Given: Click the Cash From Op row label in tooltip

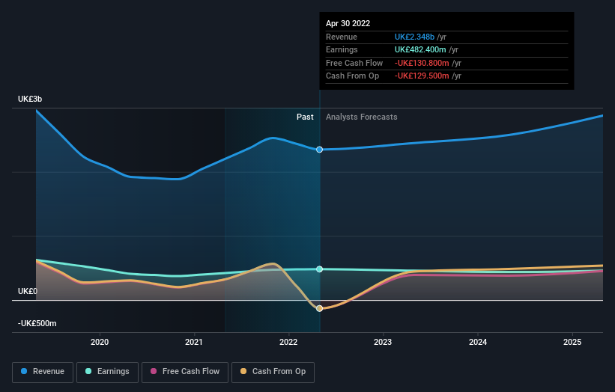Looking at the screenshot, I should point(352,76).
